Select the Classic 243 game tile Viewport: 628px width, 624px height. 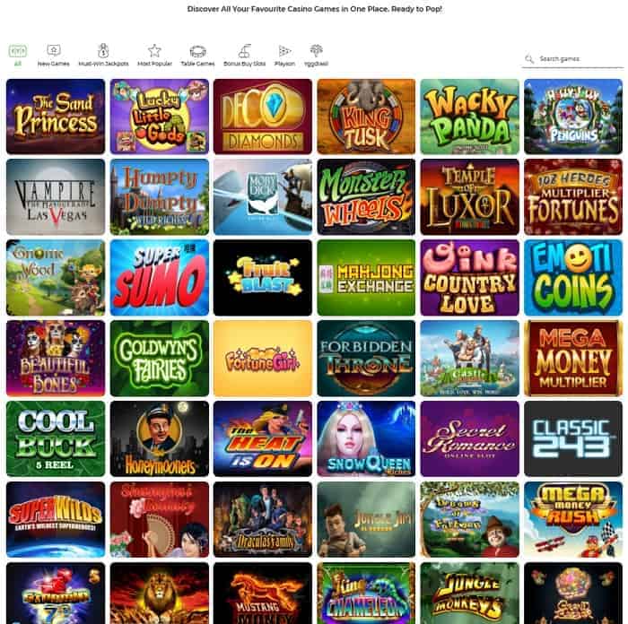click(x=573, y=438)
